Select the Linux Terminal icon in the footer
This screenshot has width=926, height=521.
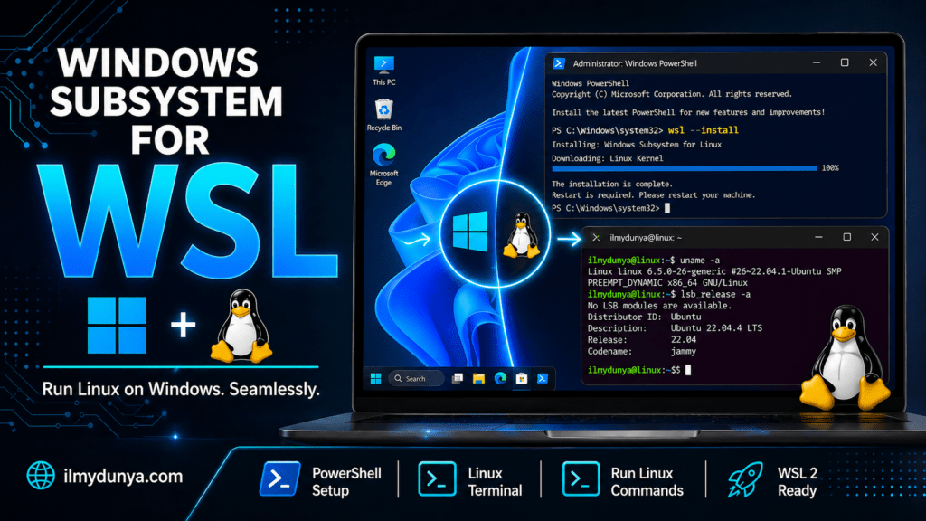437,478
